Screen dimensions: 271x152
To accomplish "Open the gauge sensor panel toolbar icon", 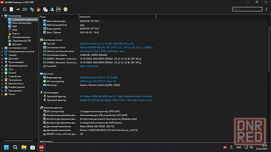I will click(x=66, y=9).
